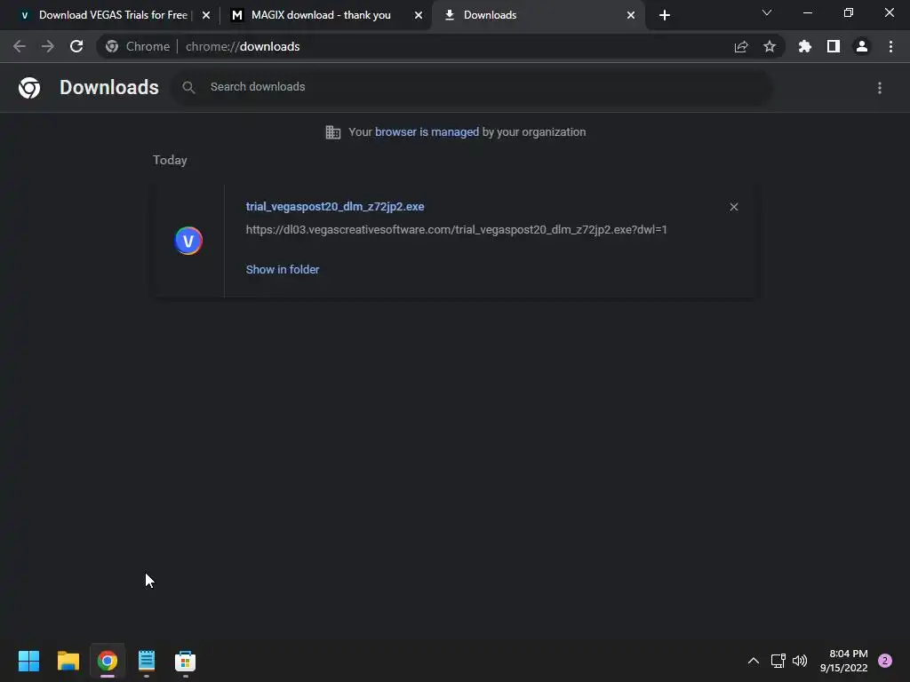Close the MAGIX download tab
The width and height of the screenshot is (910, 682).
click(x=419, y=15)
